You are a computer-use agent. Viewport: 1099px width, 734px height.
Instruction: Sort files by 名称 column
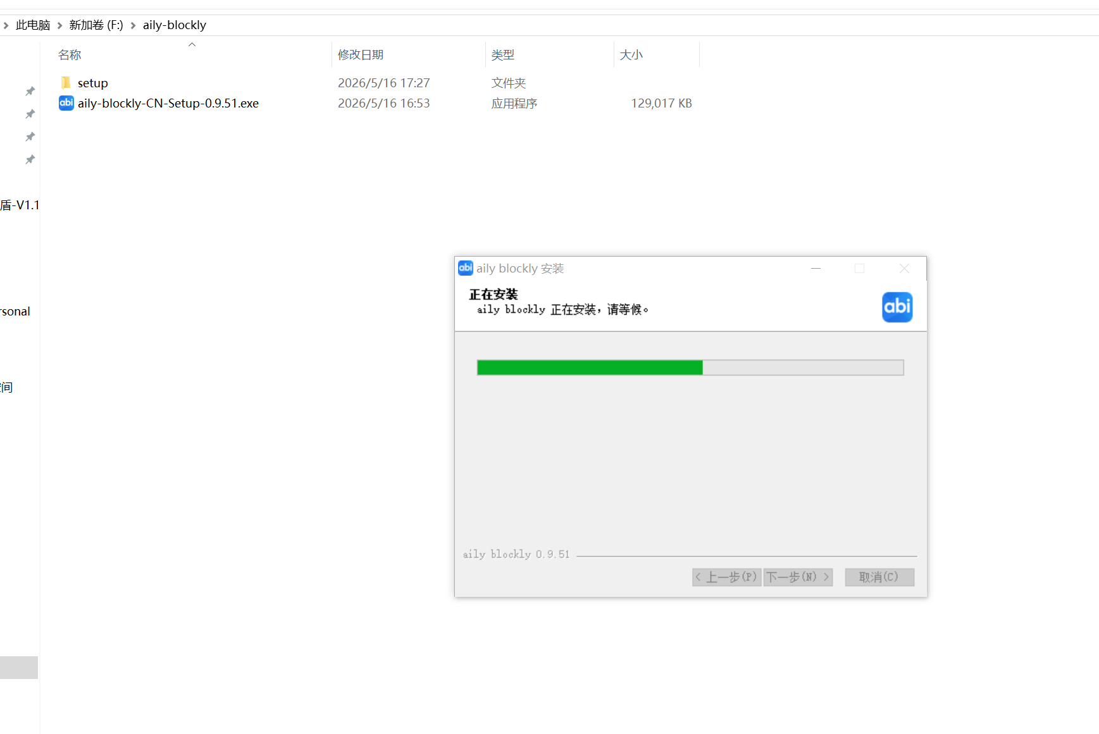[70, 55]
